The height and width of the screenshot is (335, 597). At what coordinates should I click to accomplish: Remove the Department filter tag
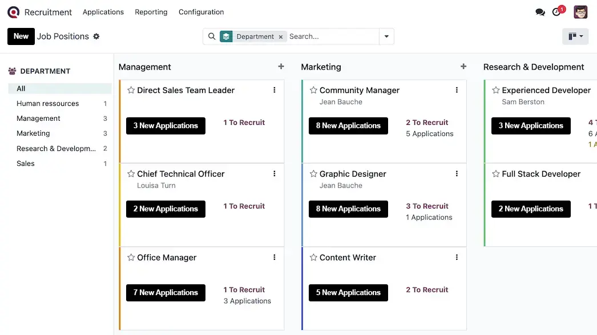(x=281, y=36)
